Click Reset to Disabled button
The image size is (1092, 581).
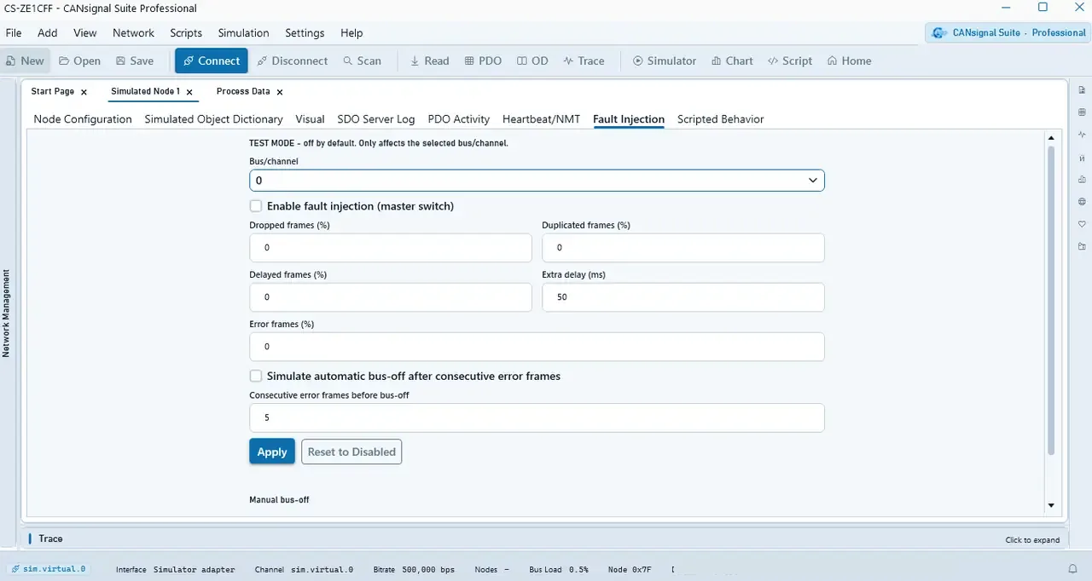[x=351, y=452]
